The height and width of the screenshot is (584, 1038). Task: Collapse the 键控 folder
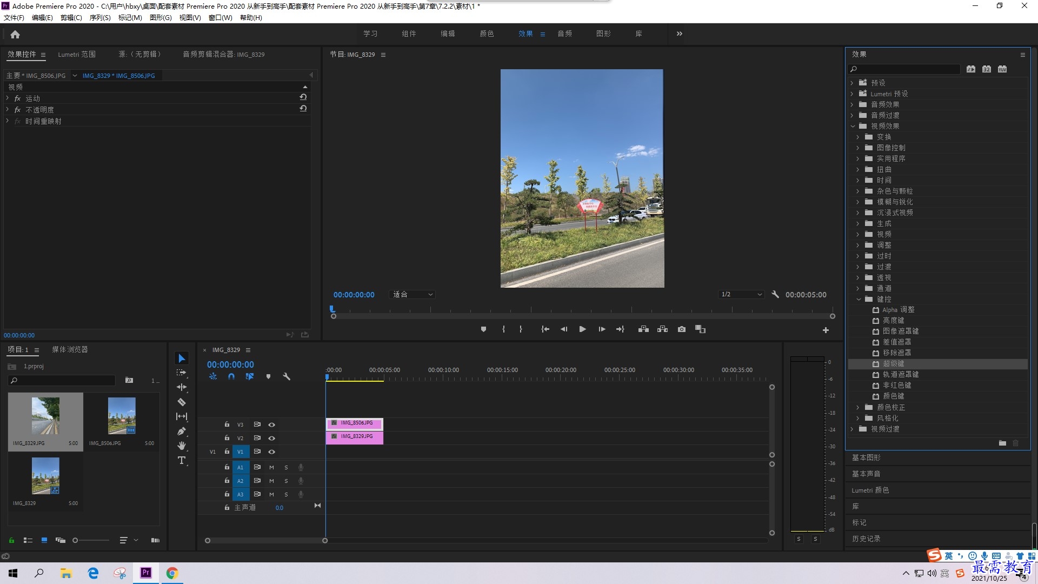859,299
